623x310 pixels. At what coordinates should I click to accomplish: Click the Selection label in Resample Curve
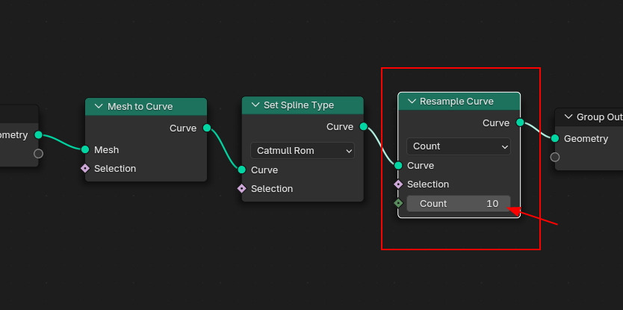click(428, 185)
